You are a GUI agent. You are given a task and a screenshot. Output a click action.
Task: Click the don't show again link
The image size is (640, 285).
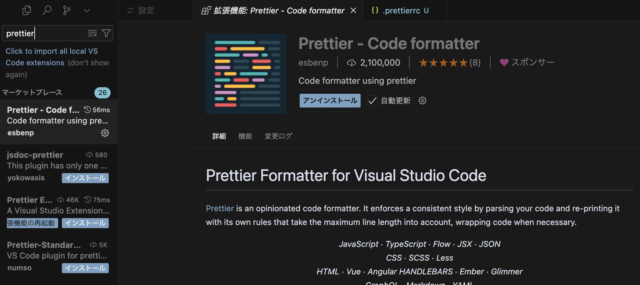point(57,68)
